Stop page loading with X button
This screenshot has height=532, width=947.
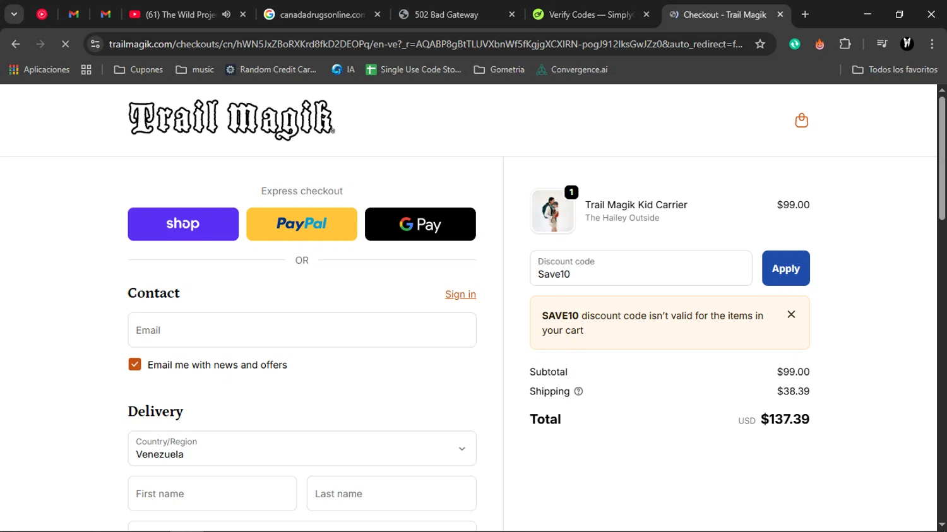point(65,44)
